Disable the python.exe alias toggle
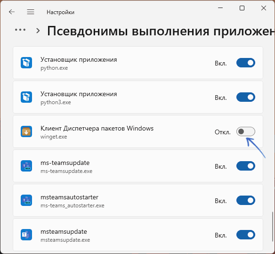275x254 pixels. [246, 63]
